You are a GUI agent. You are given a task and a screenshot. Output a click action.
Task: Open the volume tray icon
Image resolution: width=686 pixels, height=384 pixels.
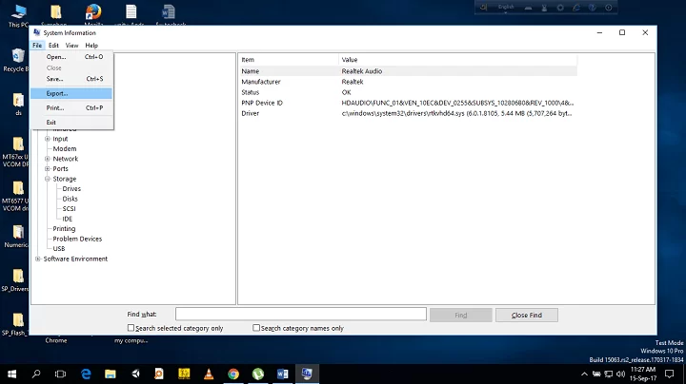[621, 374]
